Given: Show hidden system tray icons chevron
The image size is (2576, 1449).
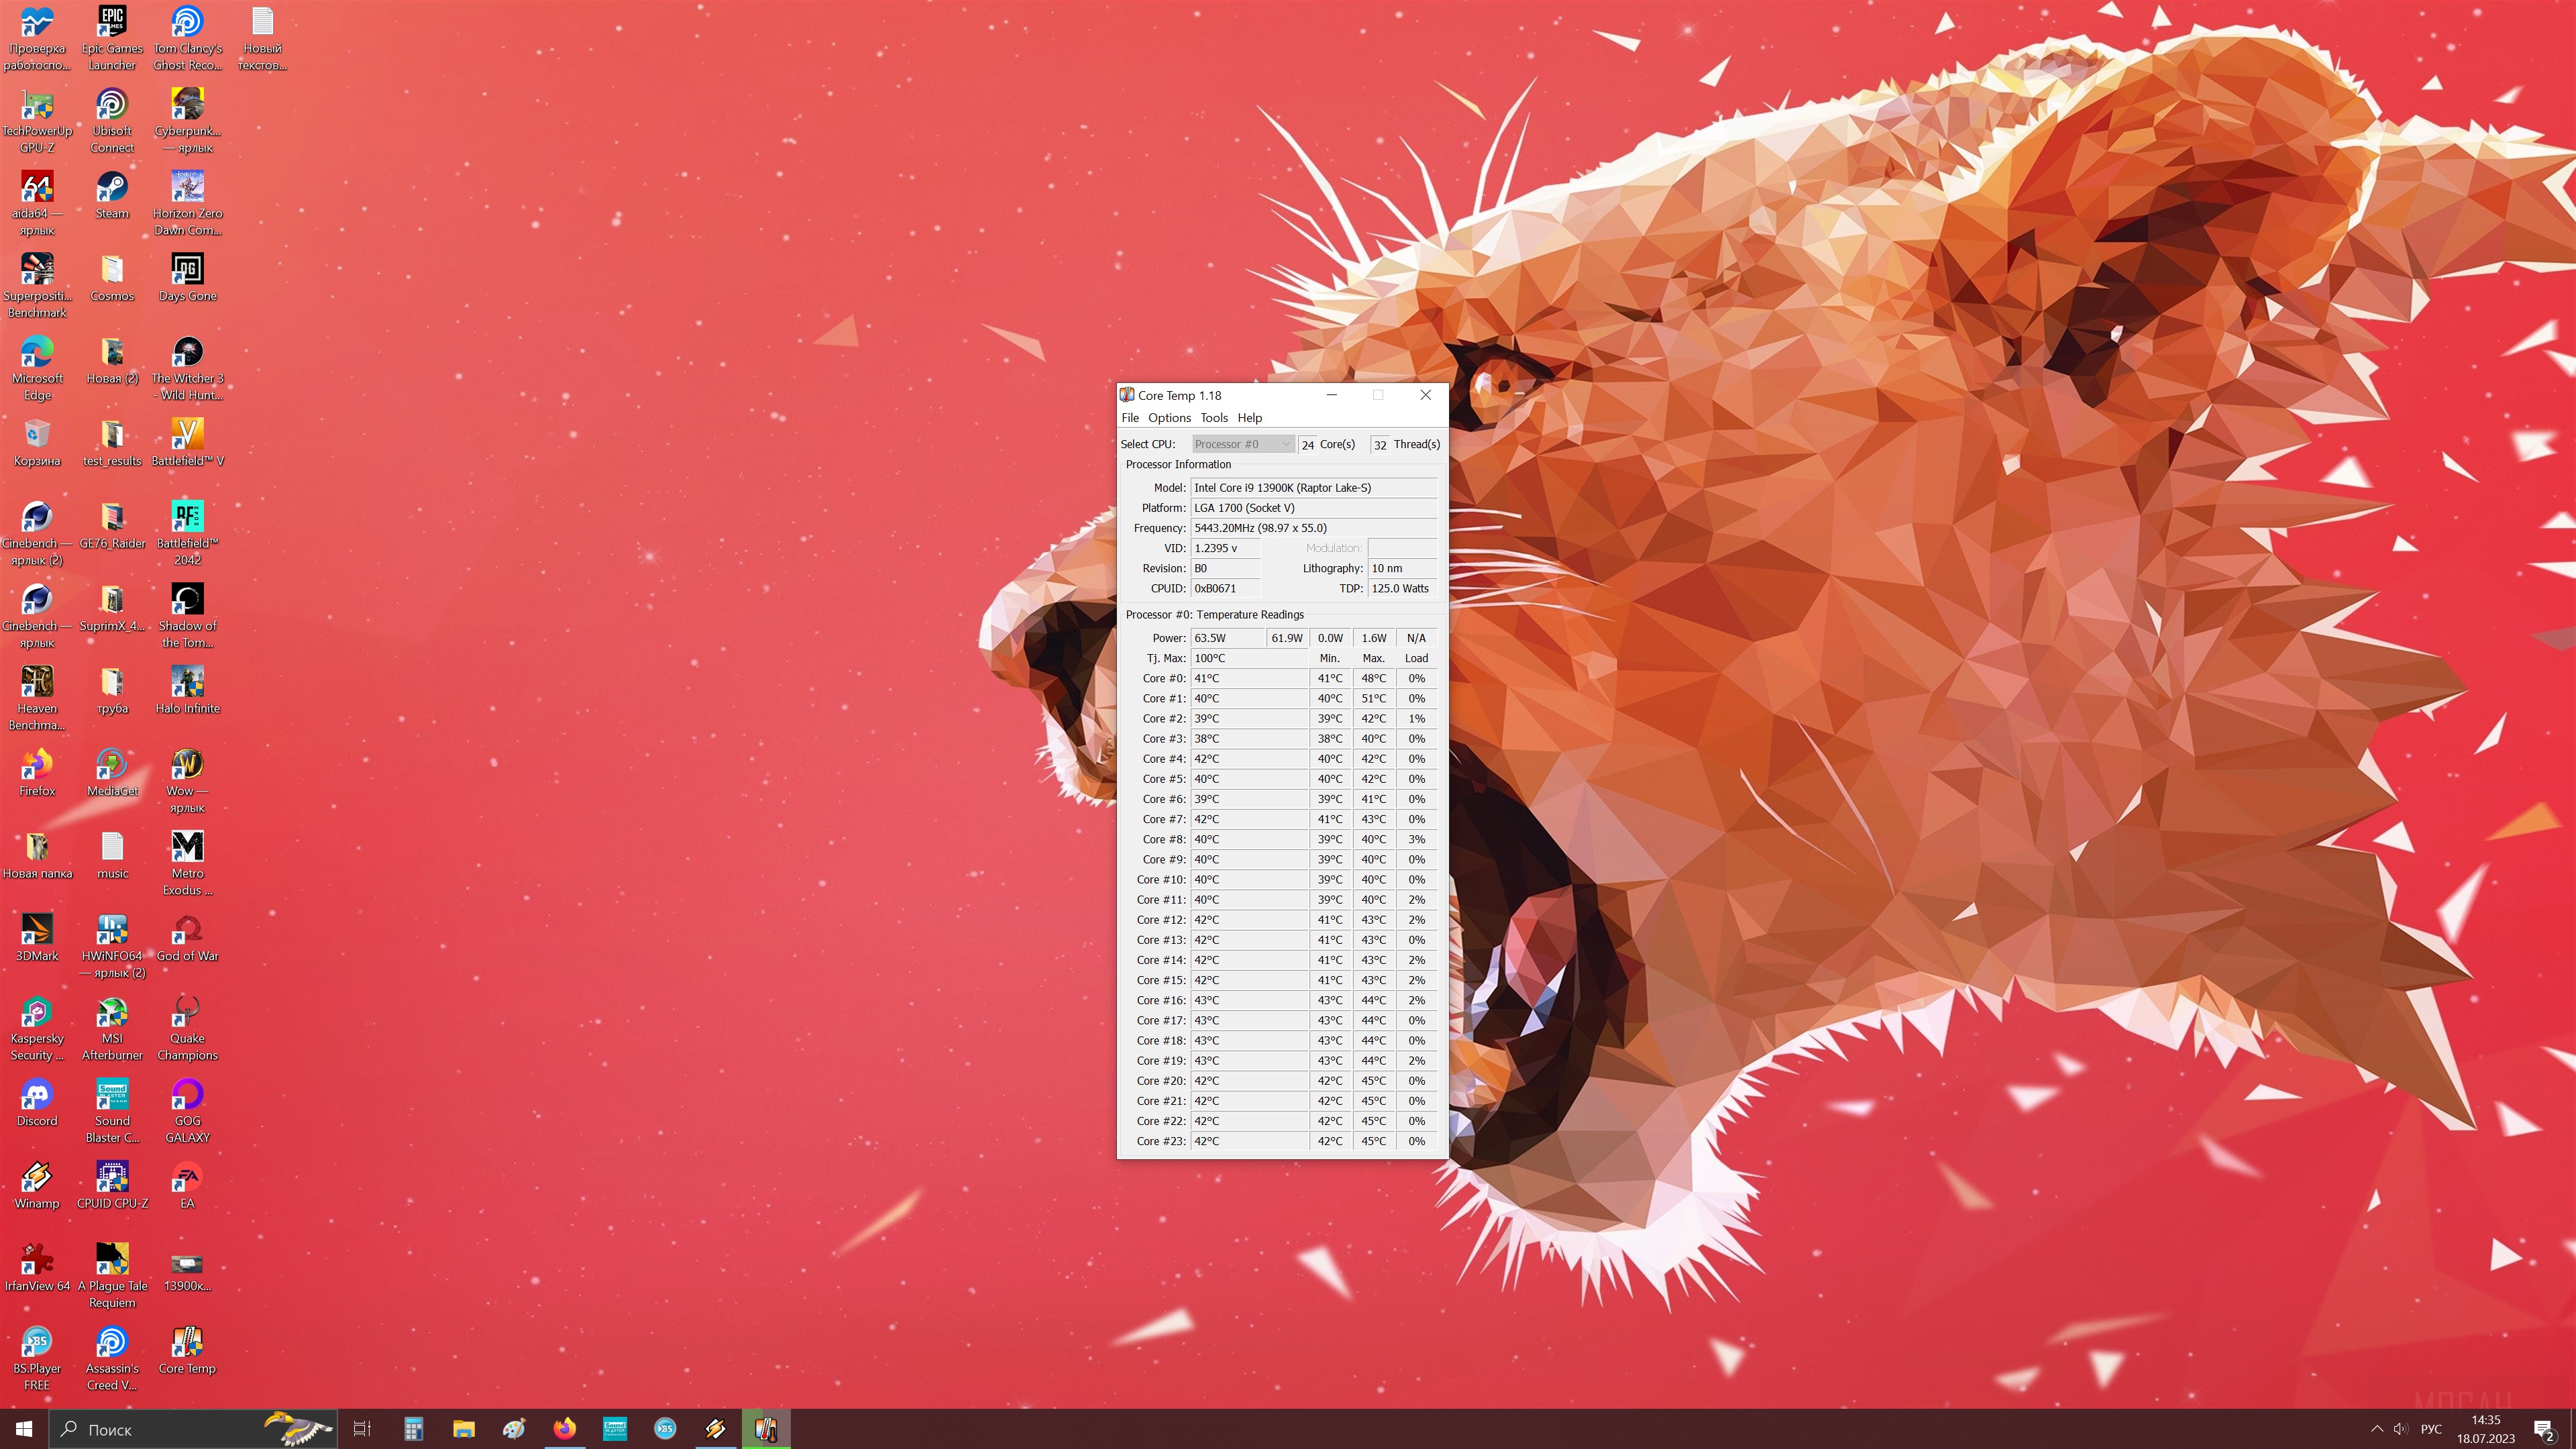Looking at the screenshot, I should pyautogui.click(x=2377, y=1428).
